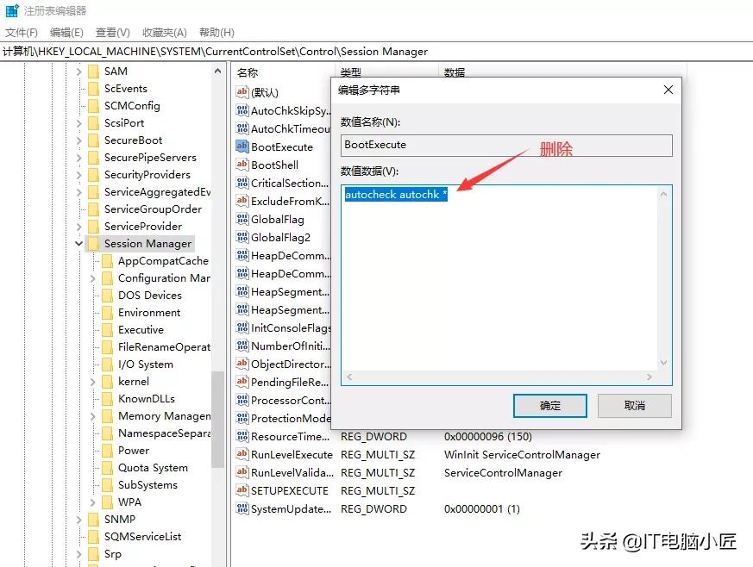Click the ObjectDirector... value icon
The height and width of the screenshot is (567, 753).
[242, 364]
